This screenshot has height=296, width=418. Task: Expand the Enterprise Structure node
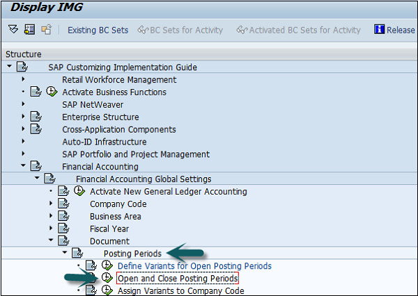point(24,117)
